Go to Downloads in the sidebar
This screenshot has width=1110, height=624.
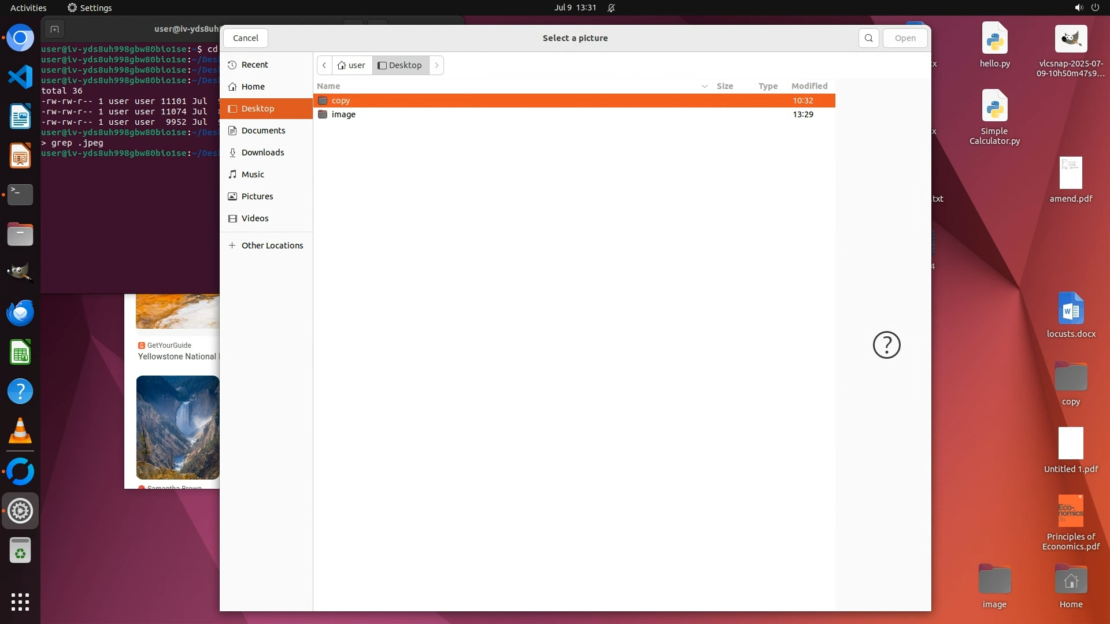pos(262,153)
